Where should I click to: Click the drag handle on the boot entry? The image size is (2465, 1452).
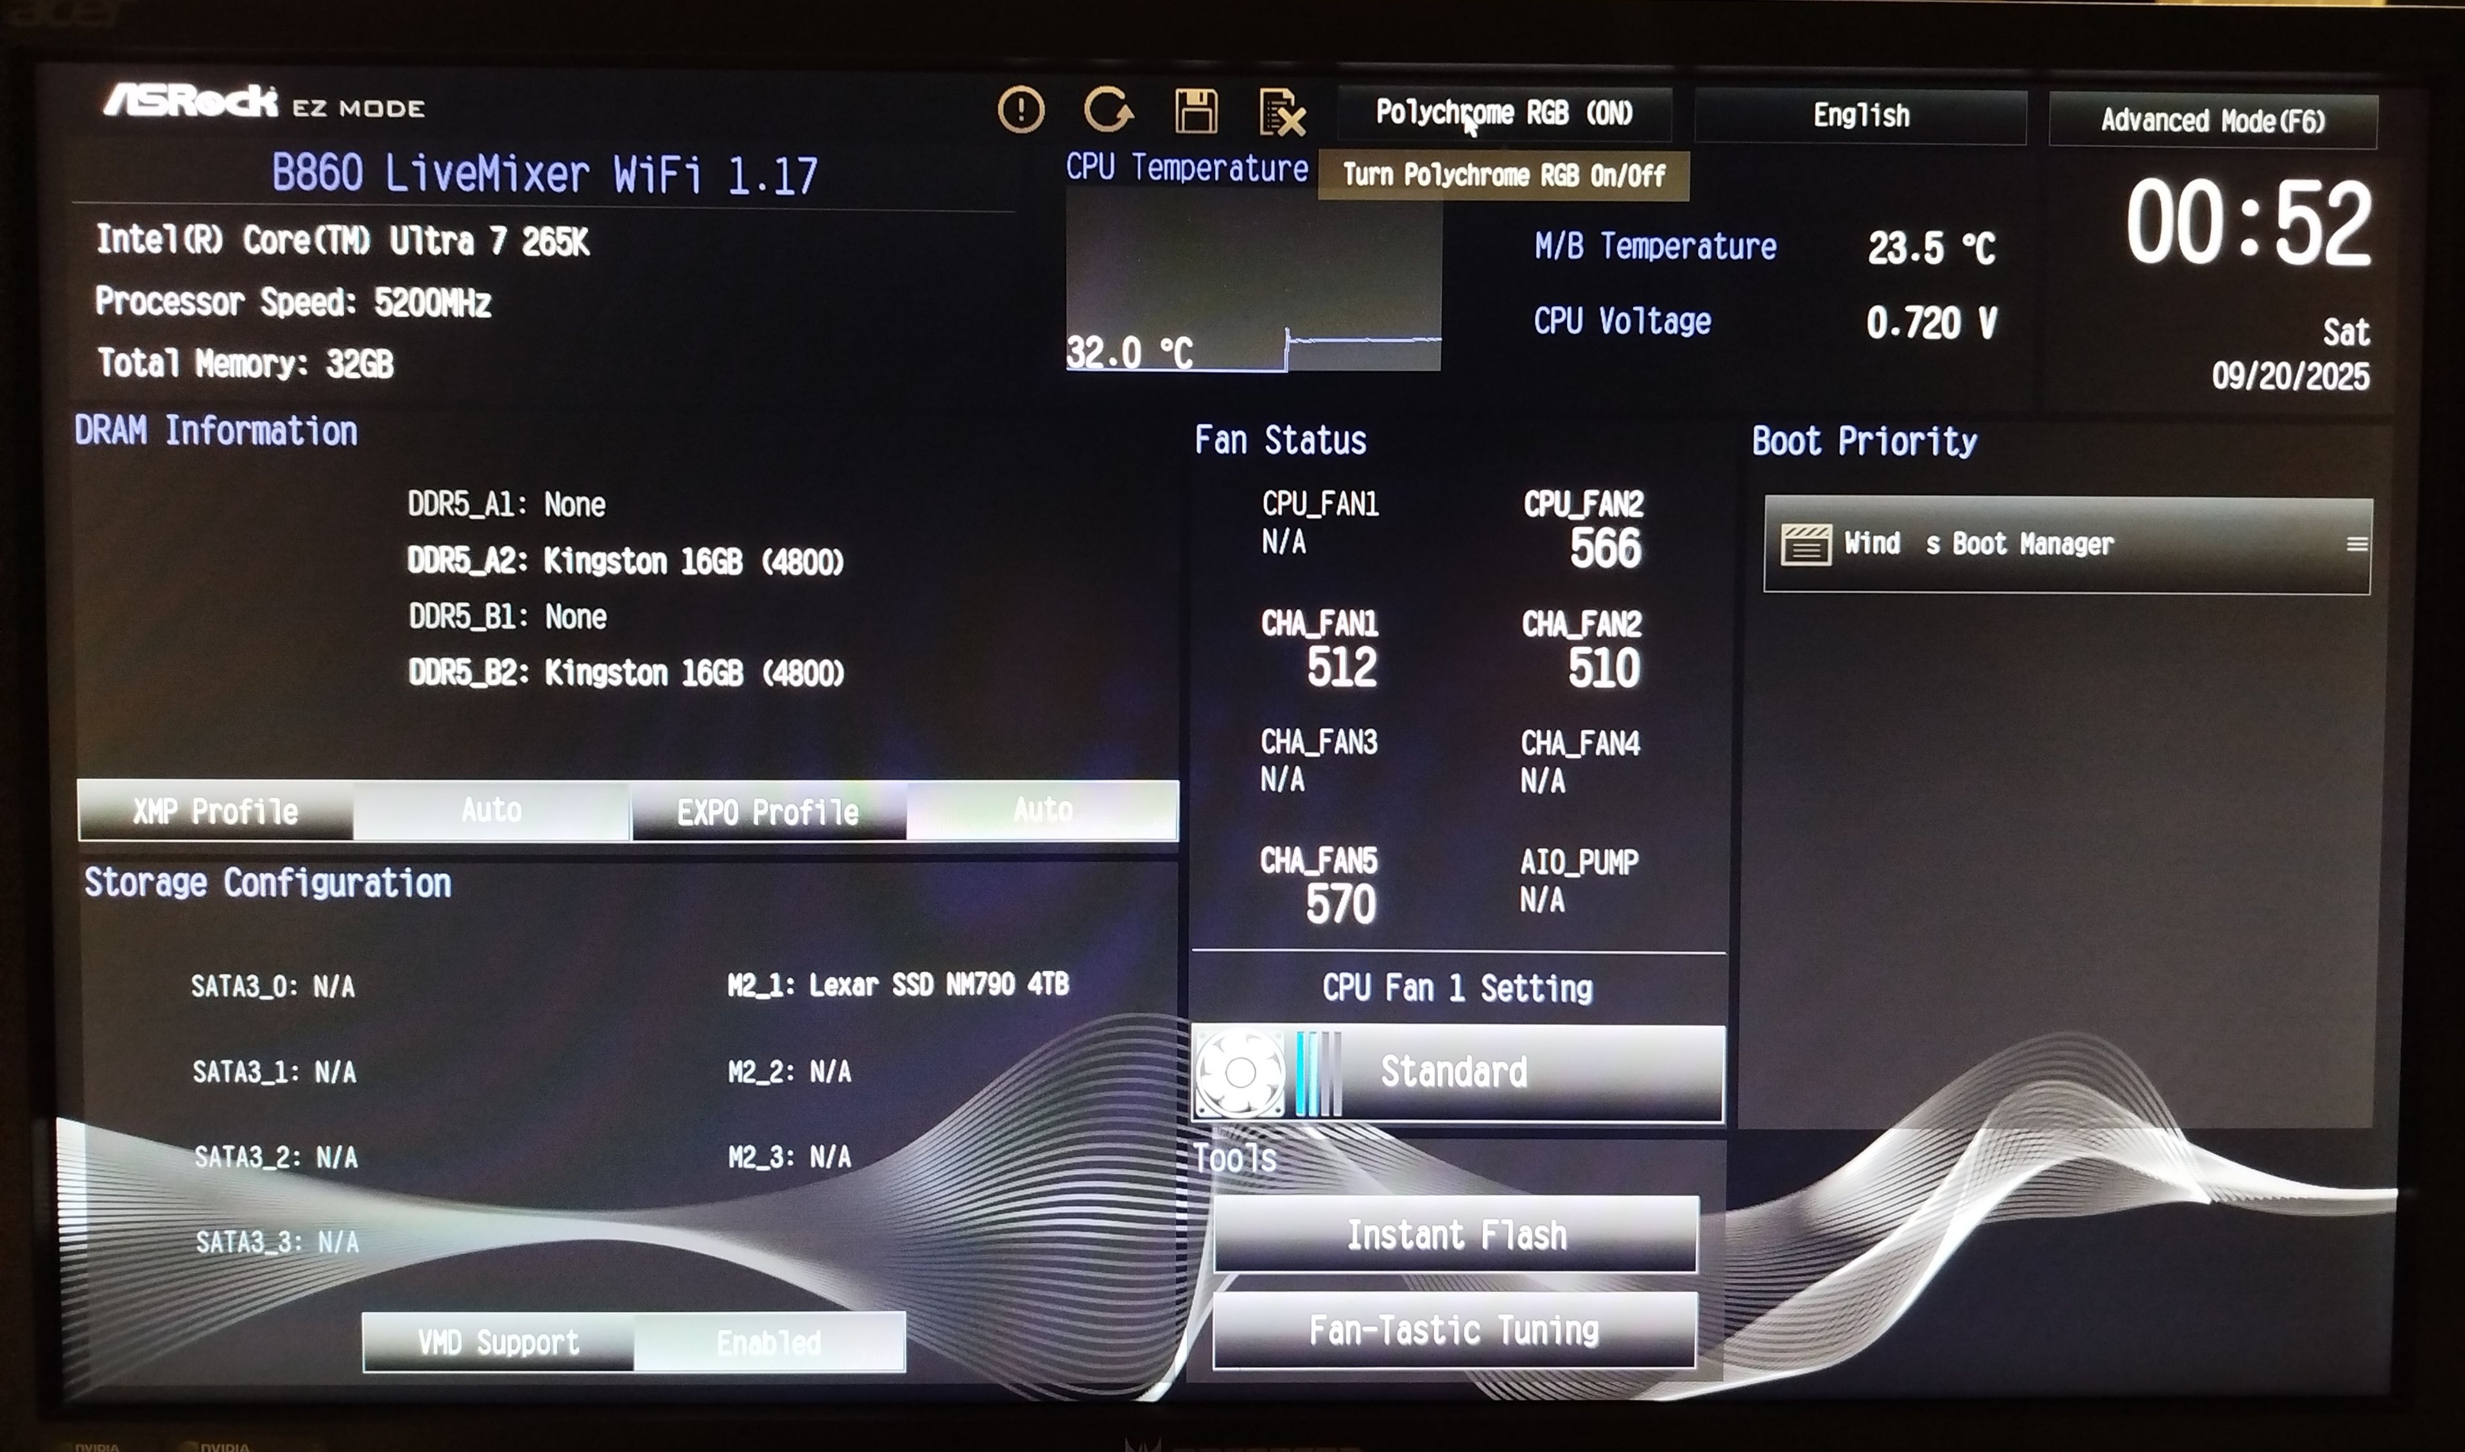click(x=2357, y=544)
